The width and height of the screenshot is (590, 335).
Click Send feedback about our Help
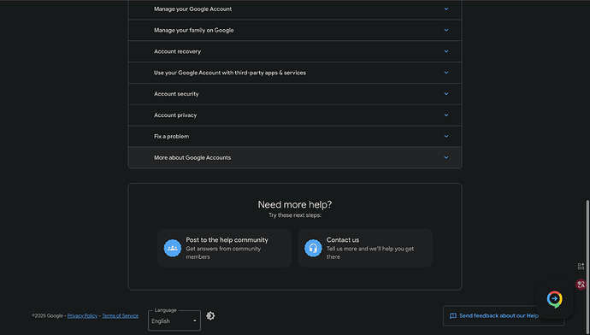tap(499, 316)
